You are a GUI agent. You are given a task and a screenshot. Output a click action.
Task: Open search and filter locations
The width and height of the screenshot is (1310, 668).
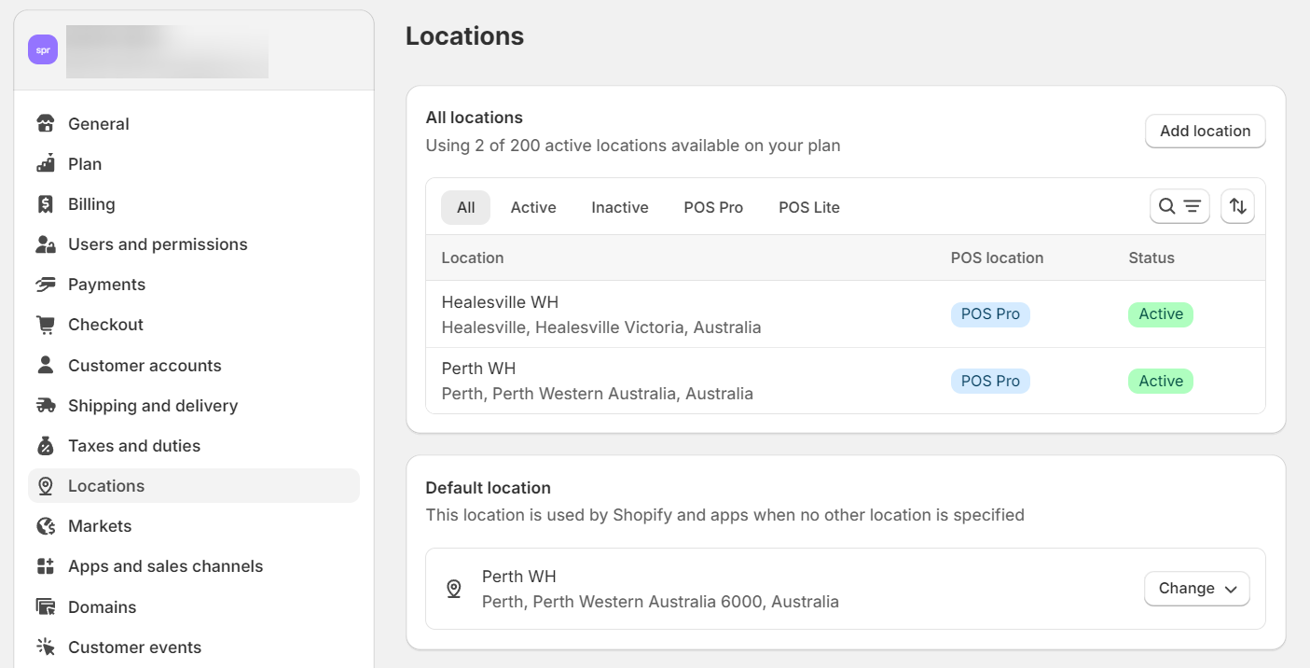1179,206
